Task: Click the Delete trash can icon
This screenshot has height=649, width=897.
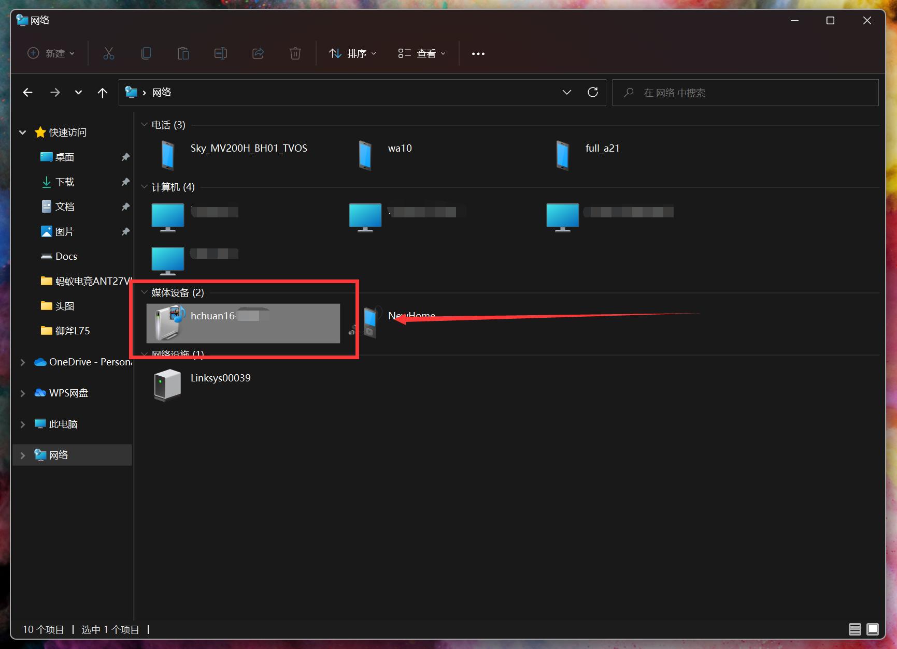Action: [295, 53]
